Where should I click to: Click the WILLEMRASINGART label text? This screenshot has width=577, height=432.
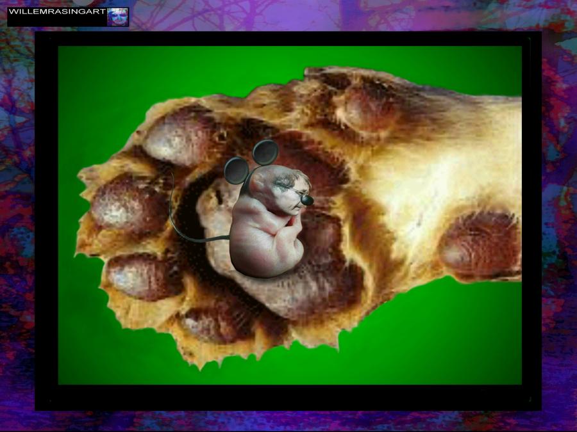(58, 12)
